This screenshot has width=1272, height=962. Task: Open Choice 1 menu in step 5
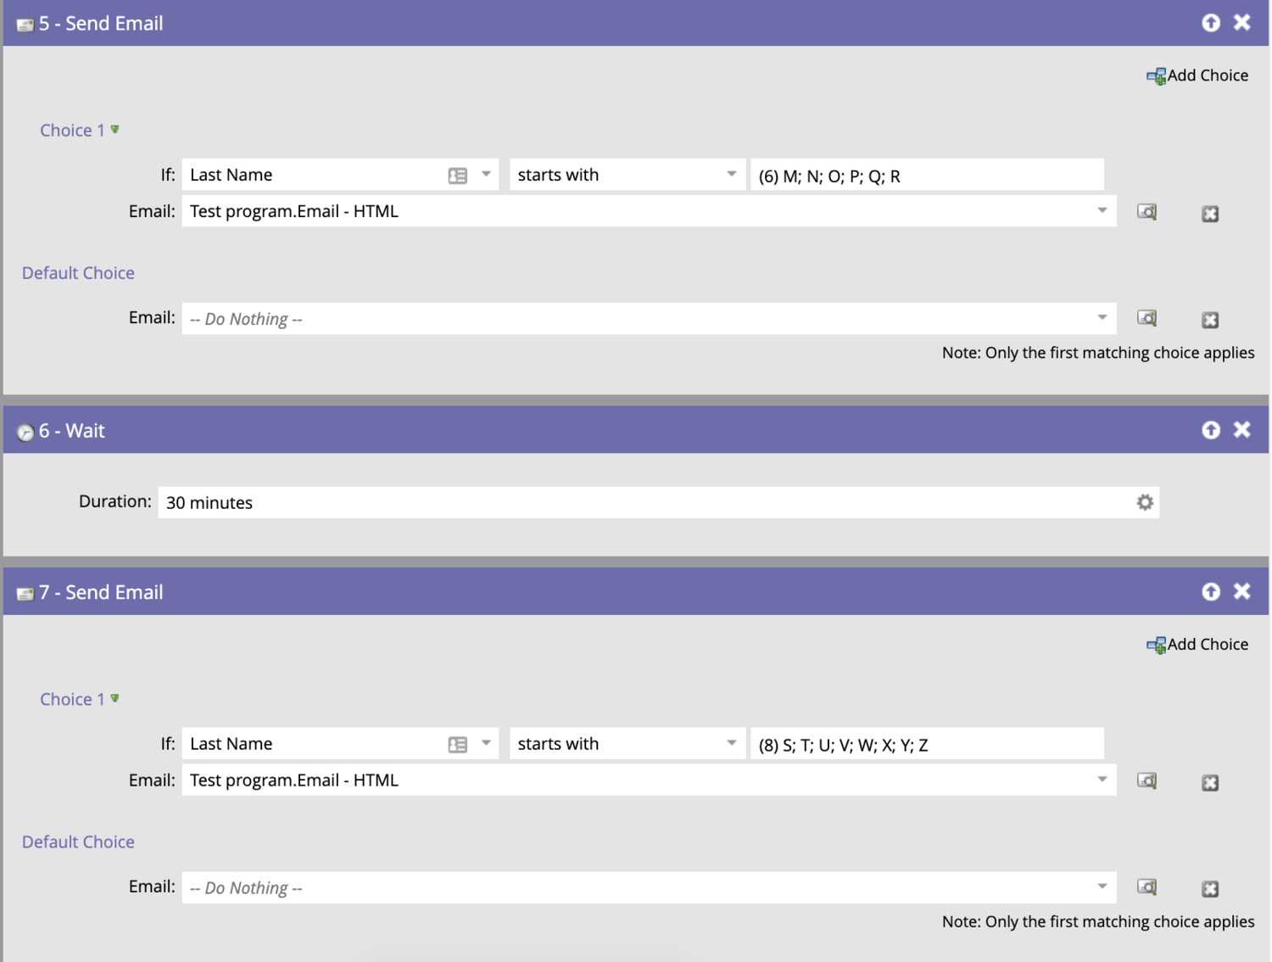(x=114, y=130)
